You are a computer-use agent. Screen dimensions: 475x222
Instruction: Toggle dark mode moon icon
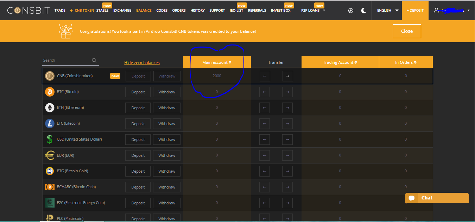click(x=363, y=10)
